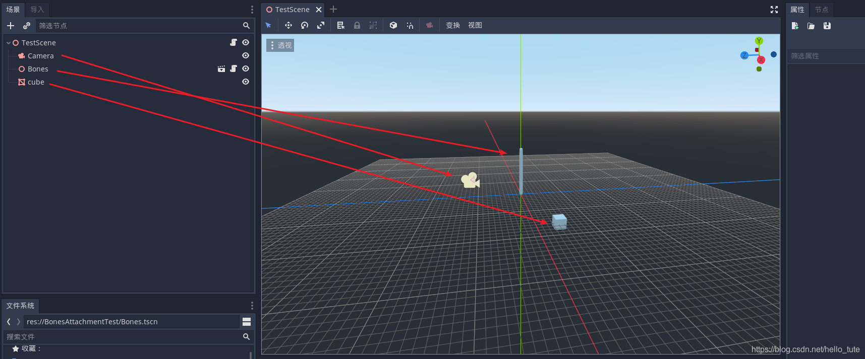Toggle visibility of TestScene node
Image resolution: width=865 pixels, height=359 pixels.
tap(246, 42)
